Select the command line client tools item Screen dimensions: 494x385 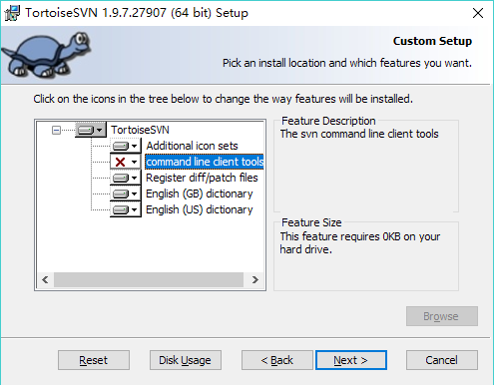pyautogui.click(x=205, y=162)
